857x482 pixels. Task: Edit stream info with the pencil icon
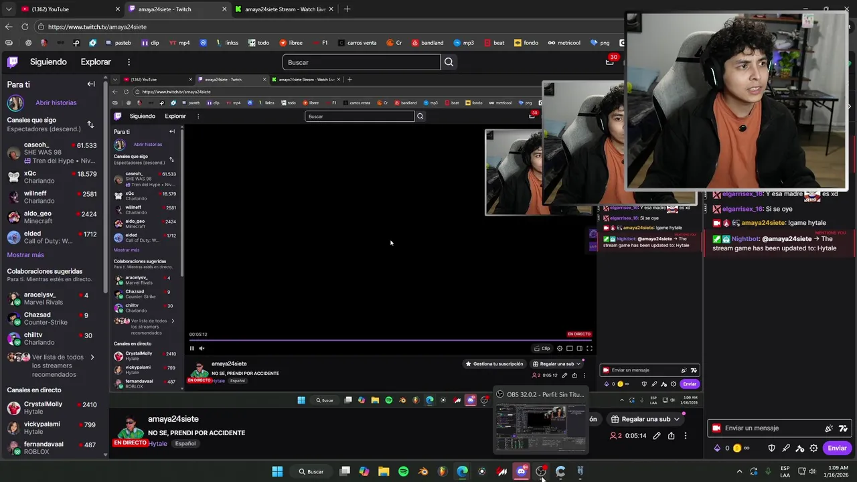click(657, 436)
